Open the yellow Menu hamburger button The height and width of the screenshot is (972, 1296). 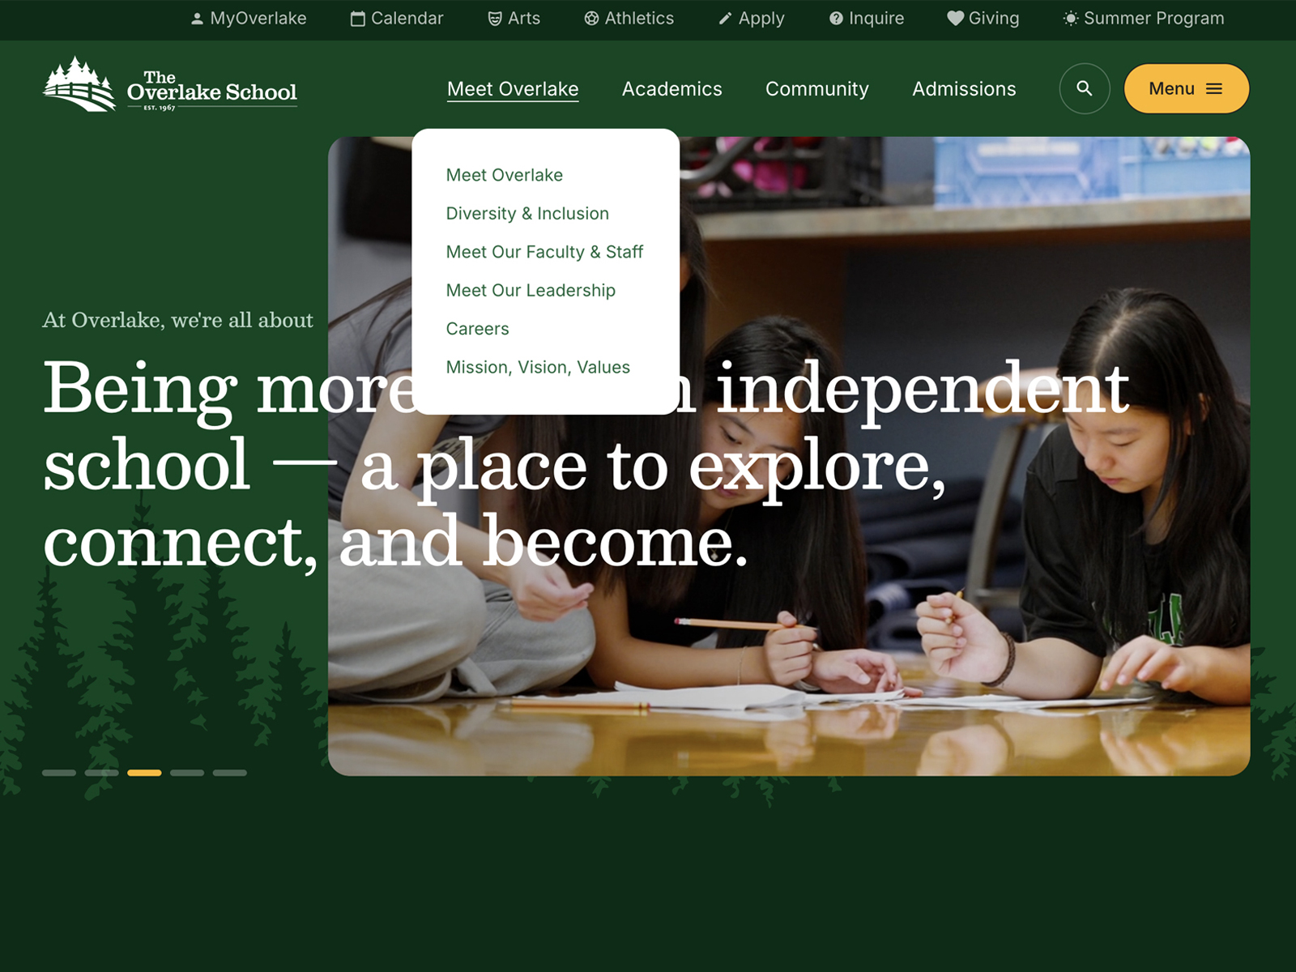coord(1186,88)
